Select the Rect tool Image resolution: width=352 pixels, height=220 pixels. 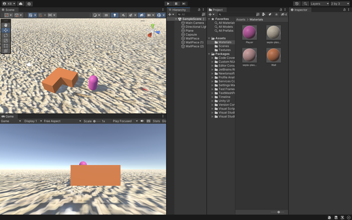tap(6, 46)
